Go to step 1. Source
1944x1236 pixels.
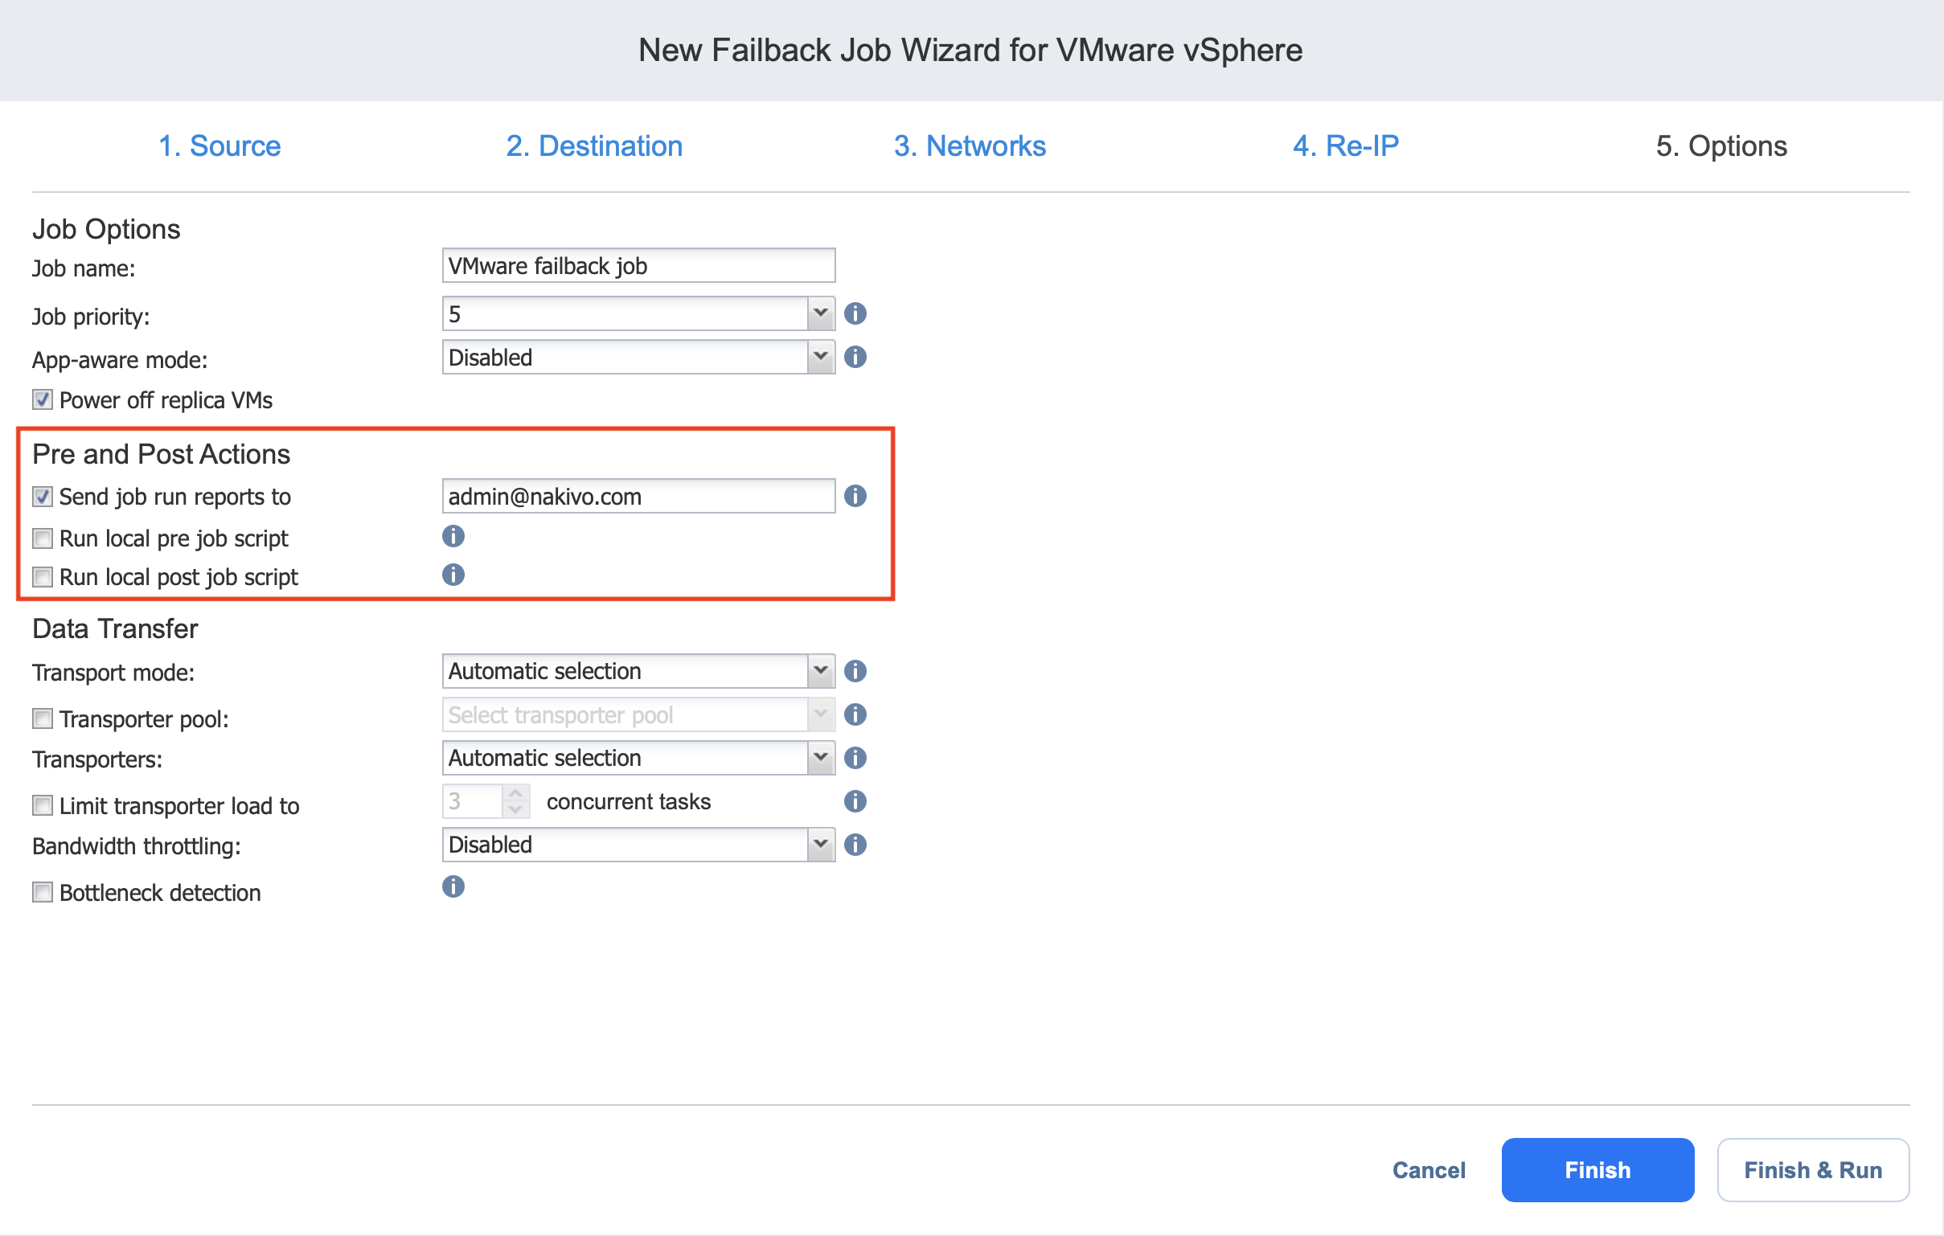(x=219, y=146)
